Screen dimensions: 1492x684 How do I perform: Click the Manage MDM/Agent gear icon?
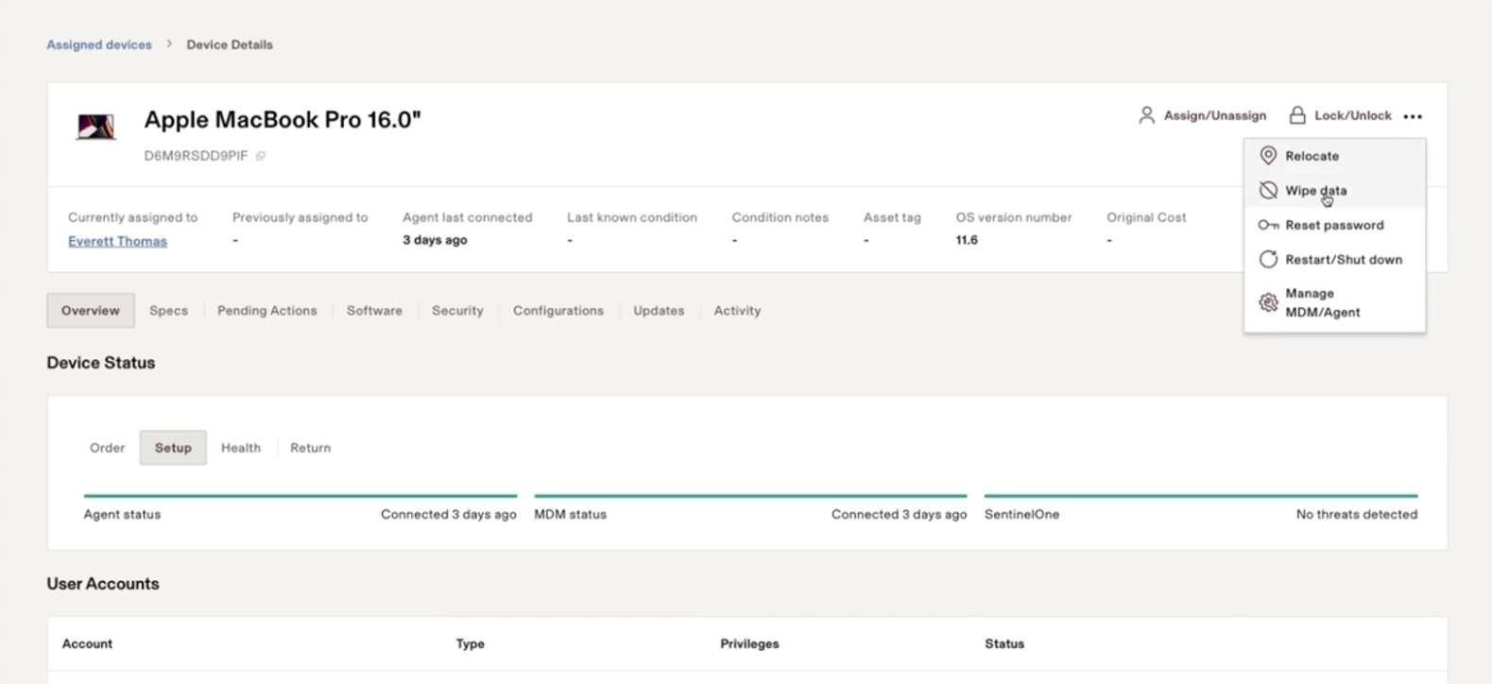coord(1268,302)
